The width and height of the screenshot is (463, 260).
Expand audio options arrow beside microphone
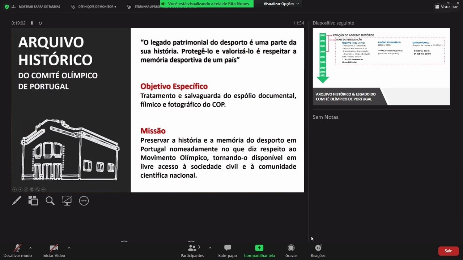(30, 248)
